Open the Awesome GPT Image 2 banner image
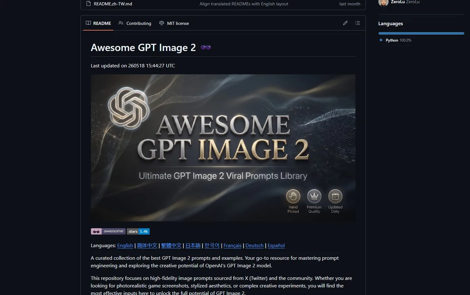 [x=223, y=148]
